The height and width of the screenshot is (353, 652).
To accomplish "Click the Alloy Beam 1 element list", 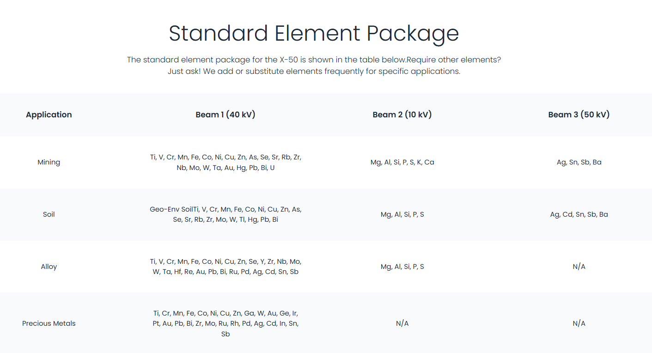I will click(x=225, y=267).
